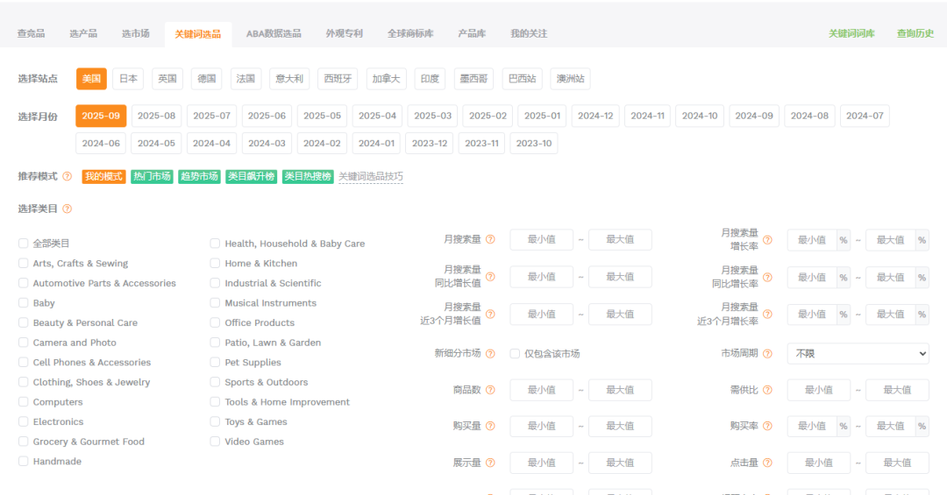
Task: Focus 月搜索量增长率 minimum field
Action: tap(812, 240)
